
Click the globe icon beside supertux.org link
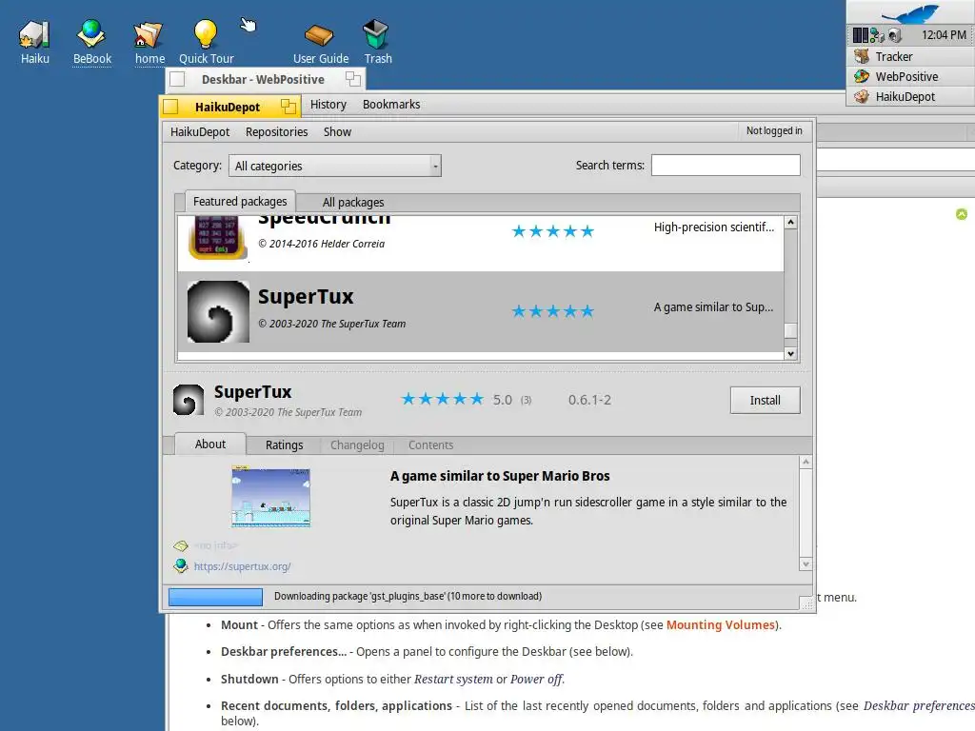[181, 565]
